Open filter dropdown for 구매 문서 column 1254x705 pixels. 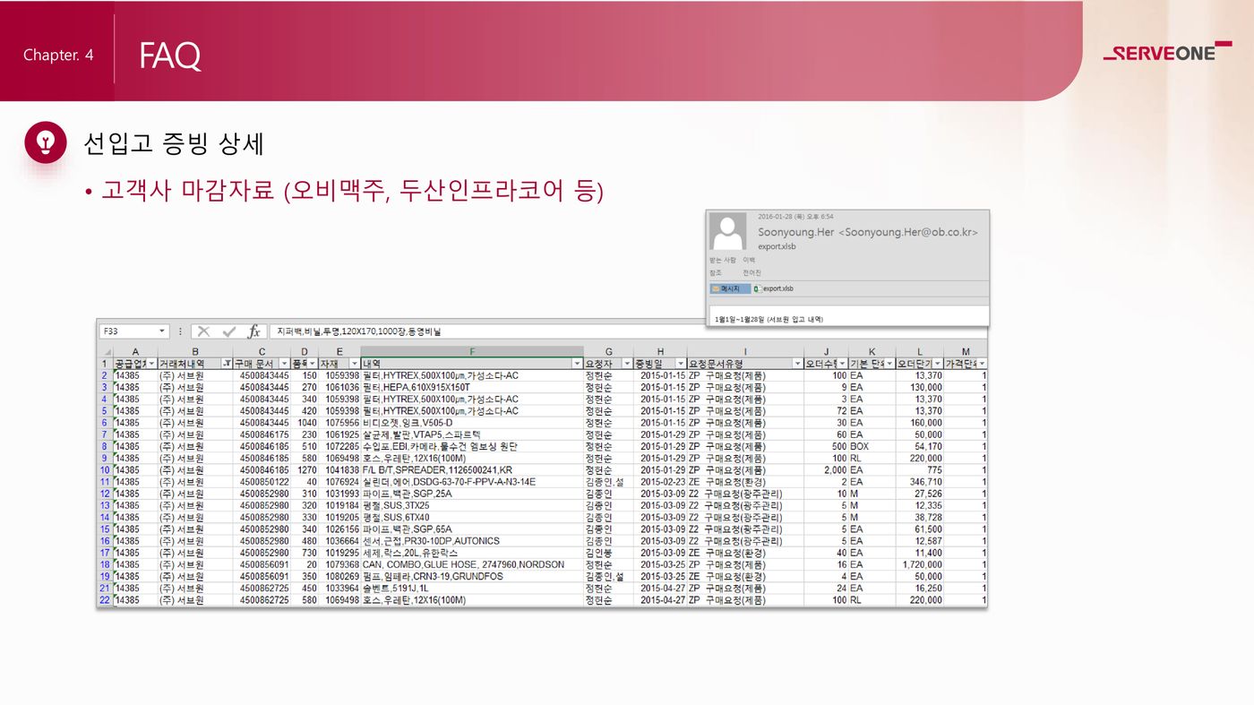tap(285, 364)
